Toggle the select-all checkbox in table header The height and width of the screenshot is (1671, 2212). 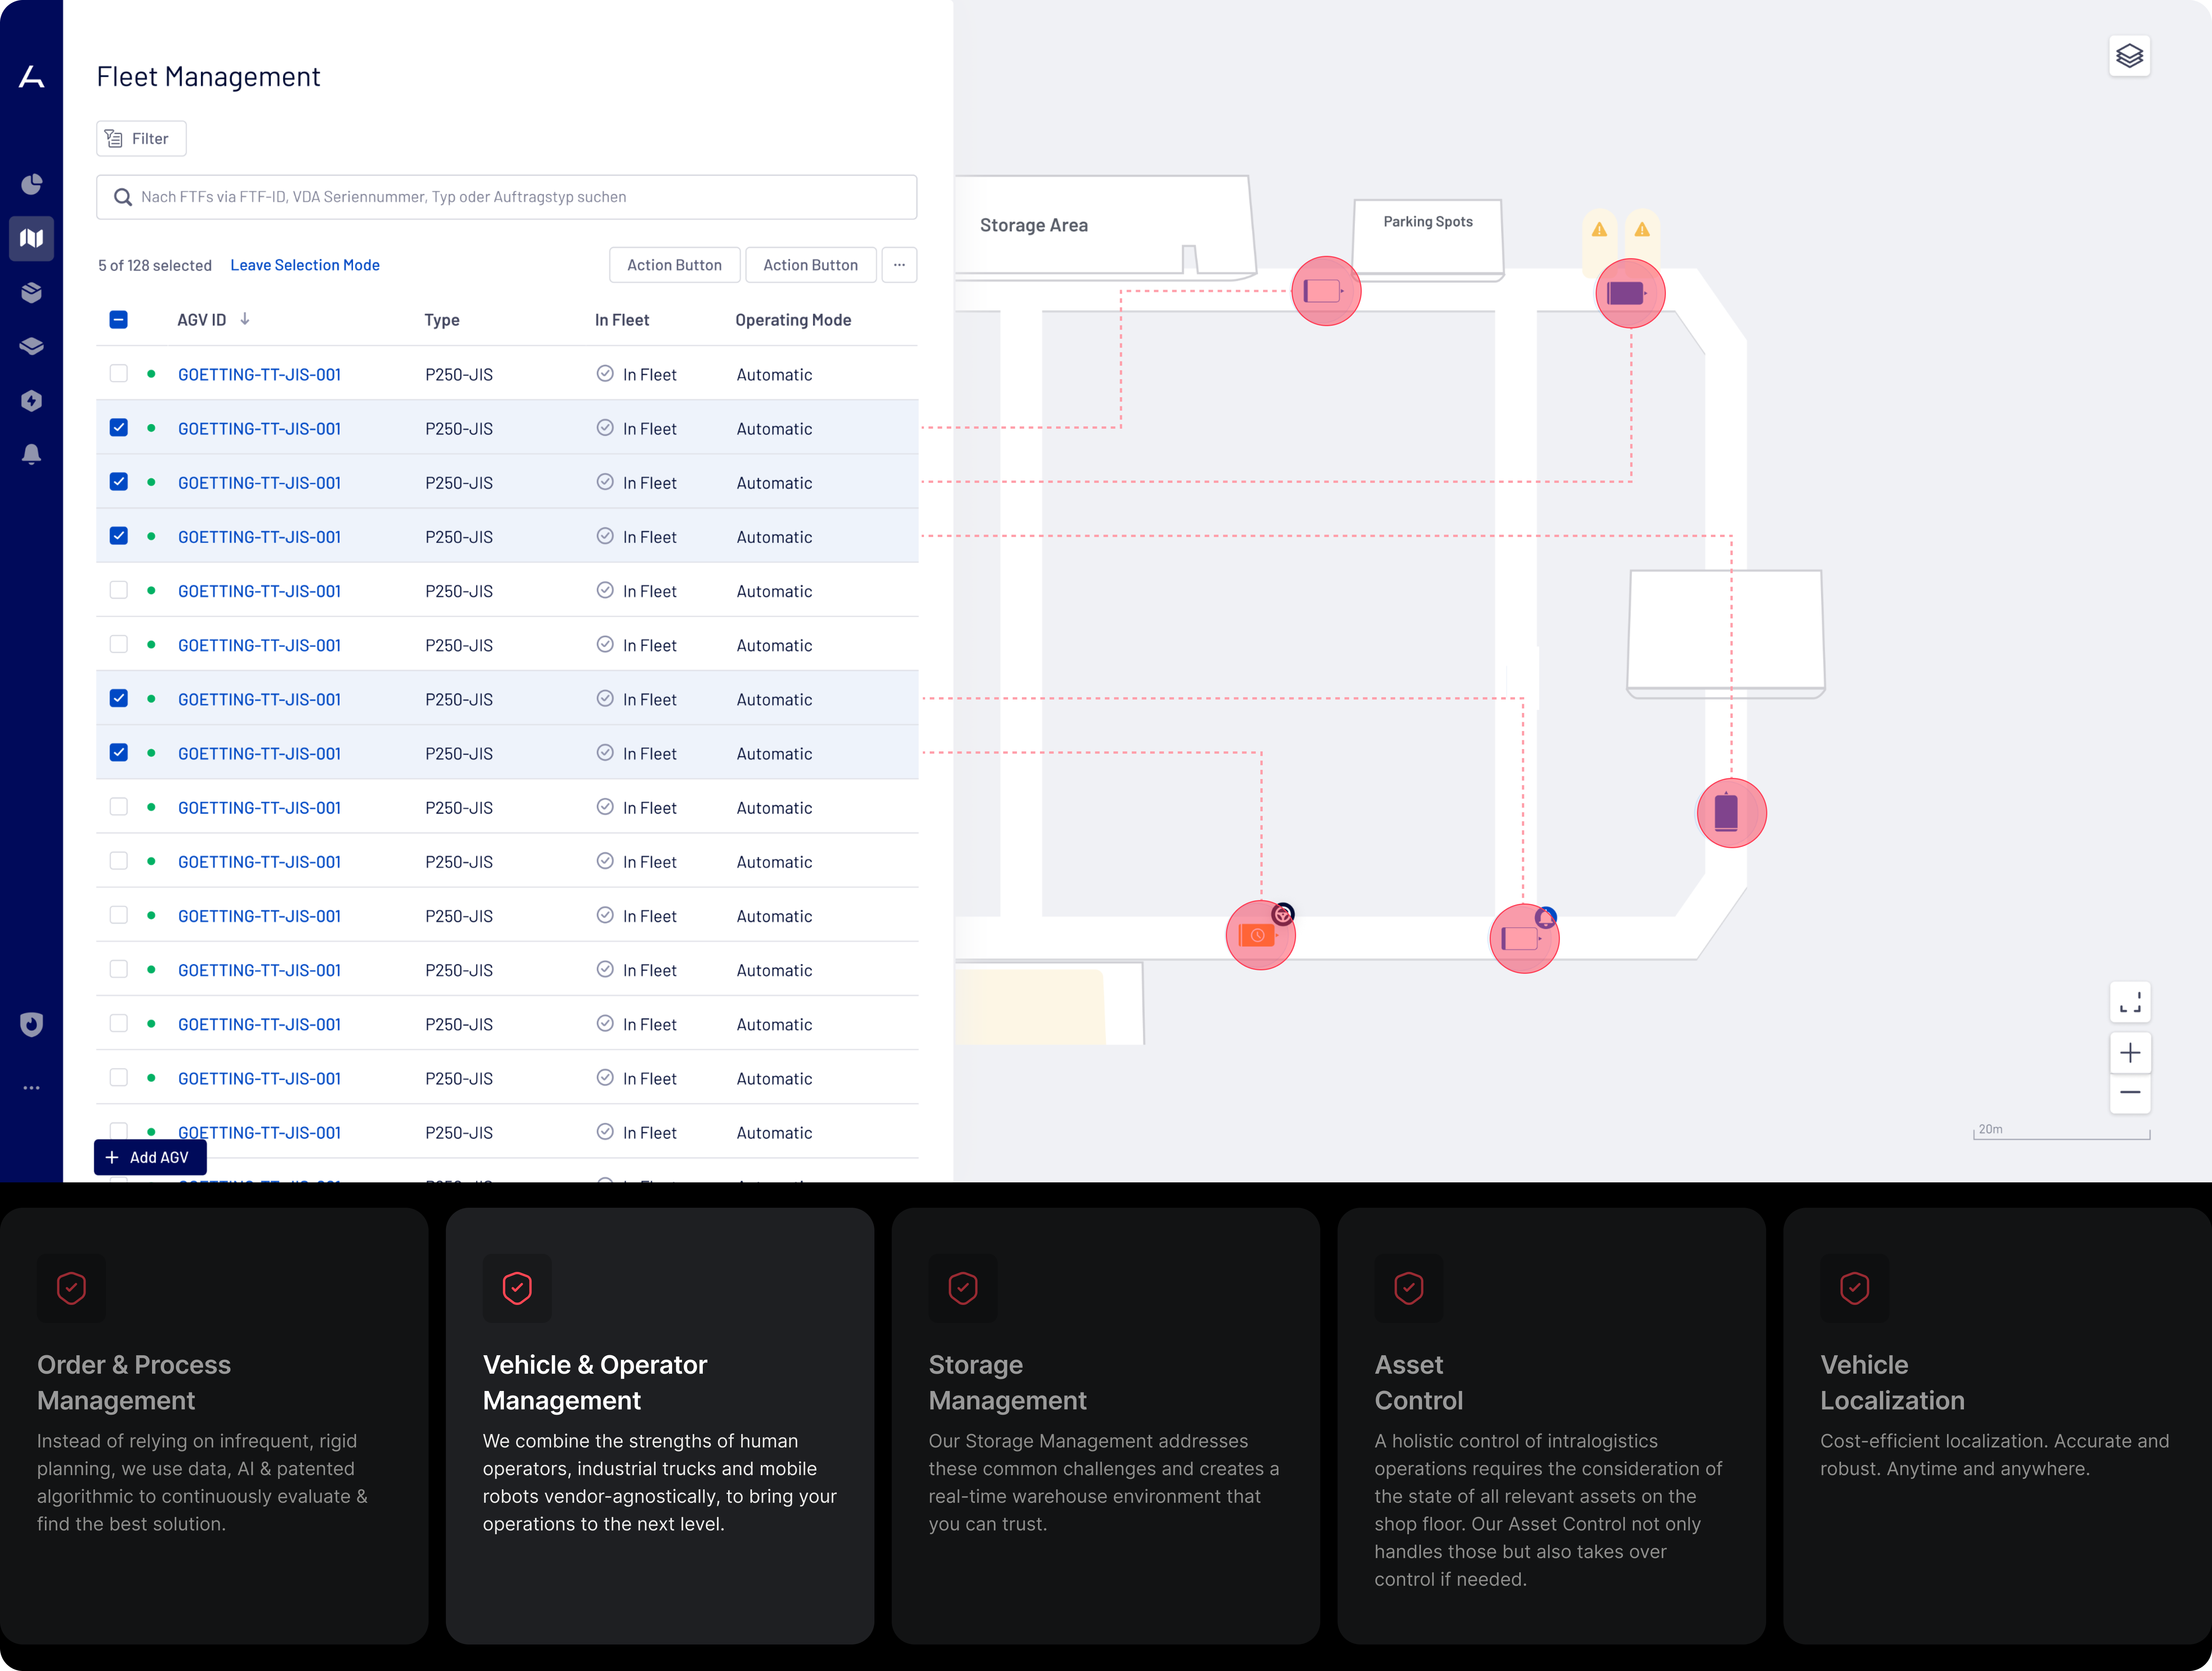119,319
